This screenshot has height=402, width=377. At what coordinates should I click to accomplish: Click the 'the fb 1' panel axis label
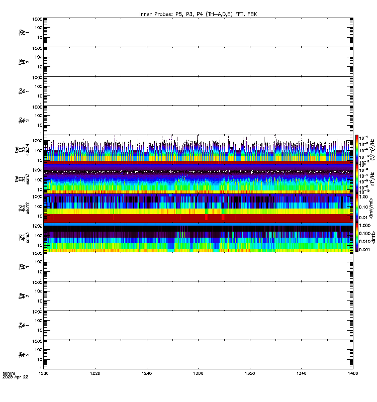(x=24, y=325)
